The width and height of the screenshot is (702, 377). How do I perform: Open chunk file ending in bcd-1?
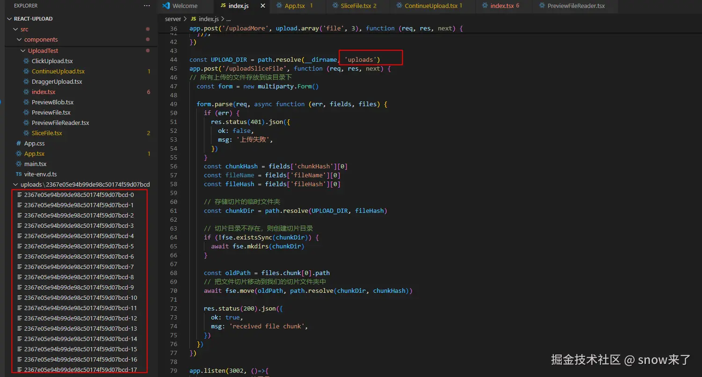(x=79, y=205)
